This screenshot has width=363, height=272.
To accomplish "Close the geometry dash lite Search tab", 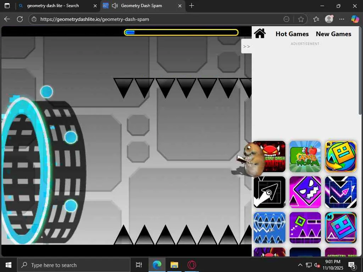I will (95, 6).
